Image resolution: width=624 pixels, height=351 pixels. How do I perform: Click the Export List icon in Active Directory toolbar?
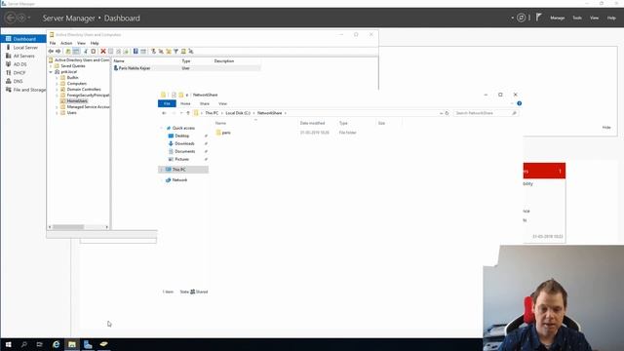[126, 51]
